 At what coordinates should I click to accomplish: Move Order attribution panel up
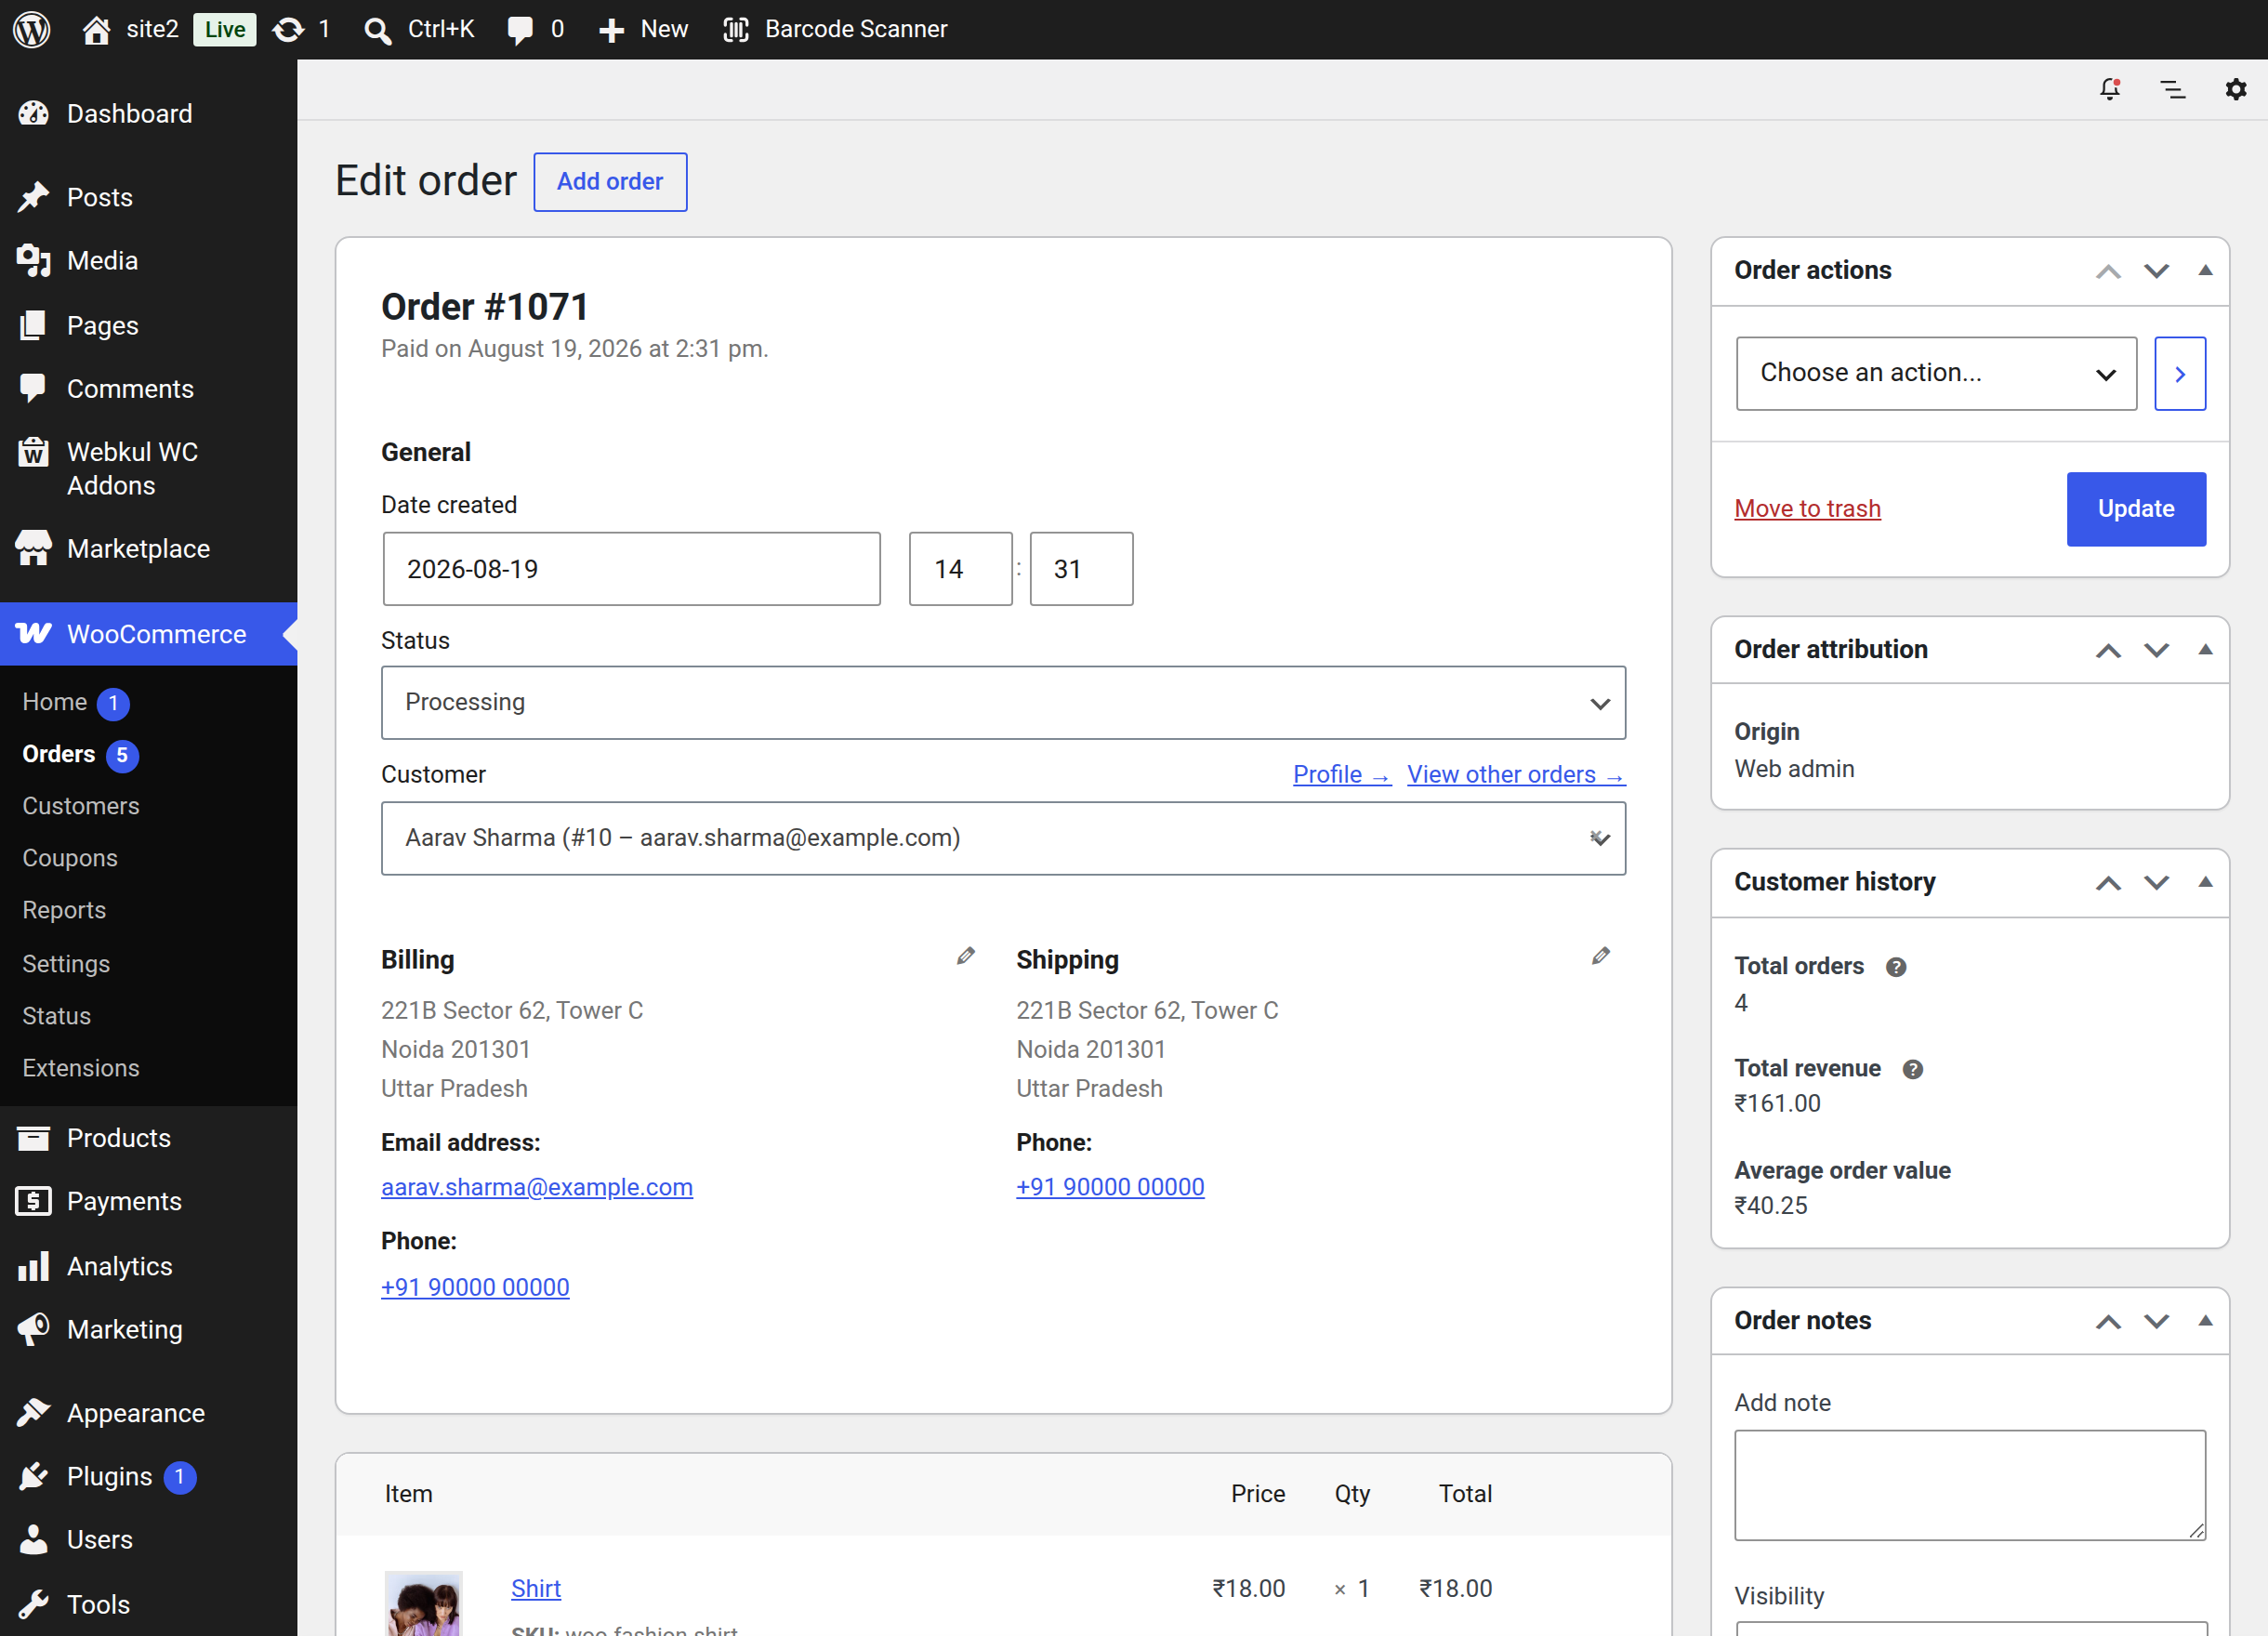[x=2109, y=650]
